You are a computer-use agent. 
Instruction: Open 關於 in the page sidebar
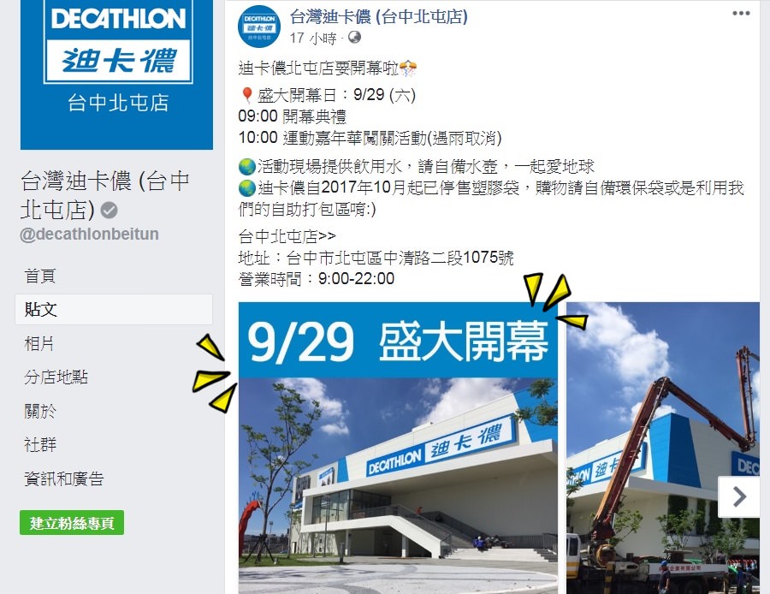pos(40,411)
